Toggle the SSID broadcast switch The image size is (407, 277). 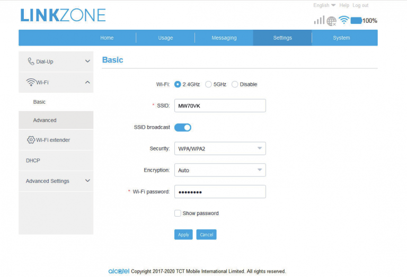[183, 128]
